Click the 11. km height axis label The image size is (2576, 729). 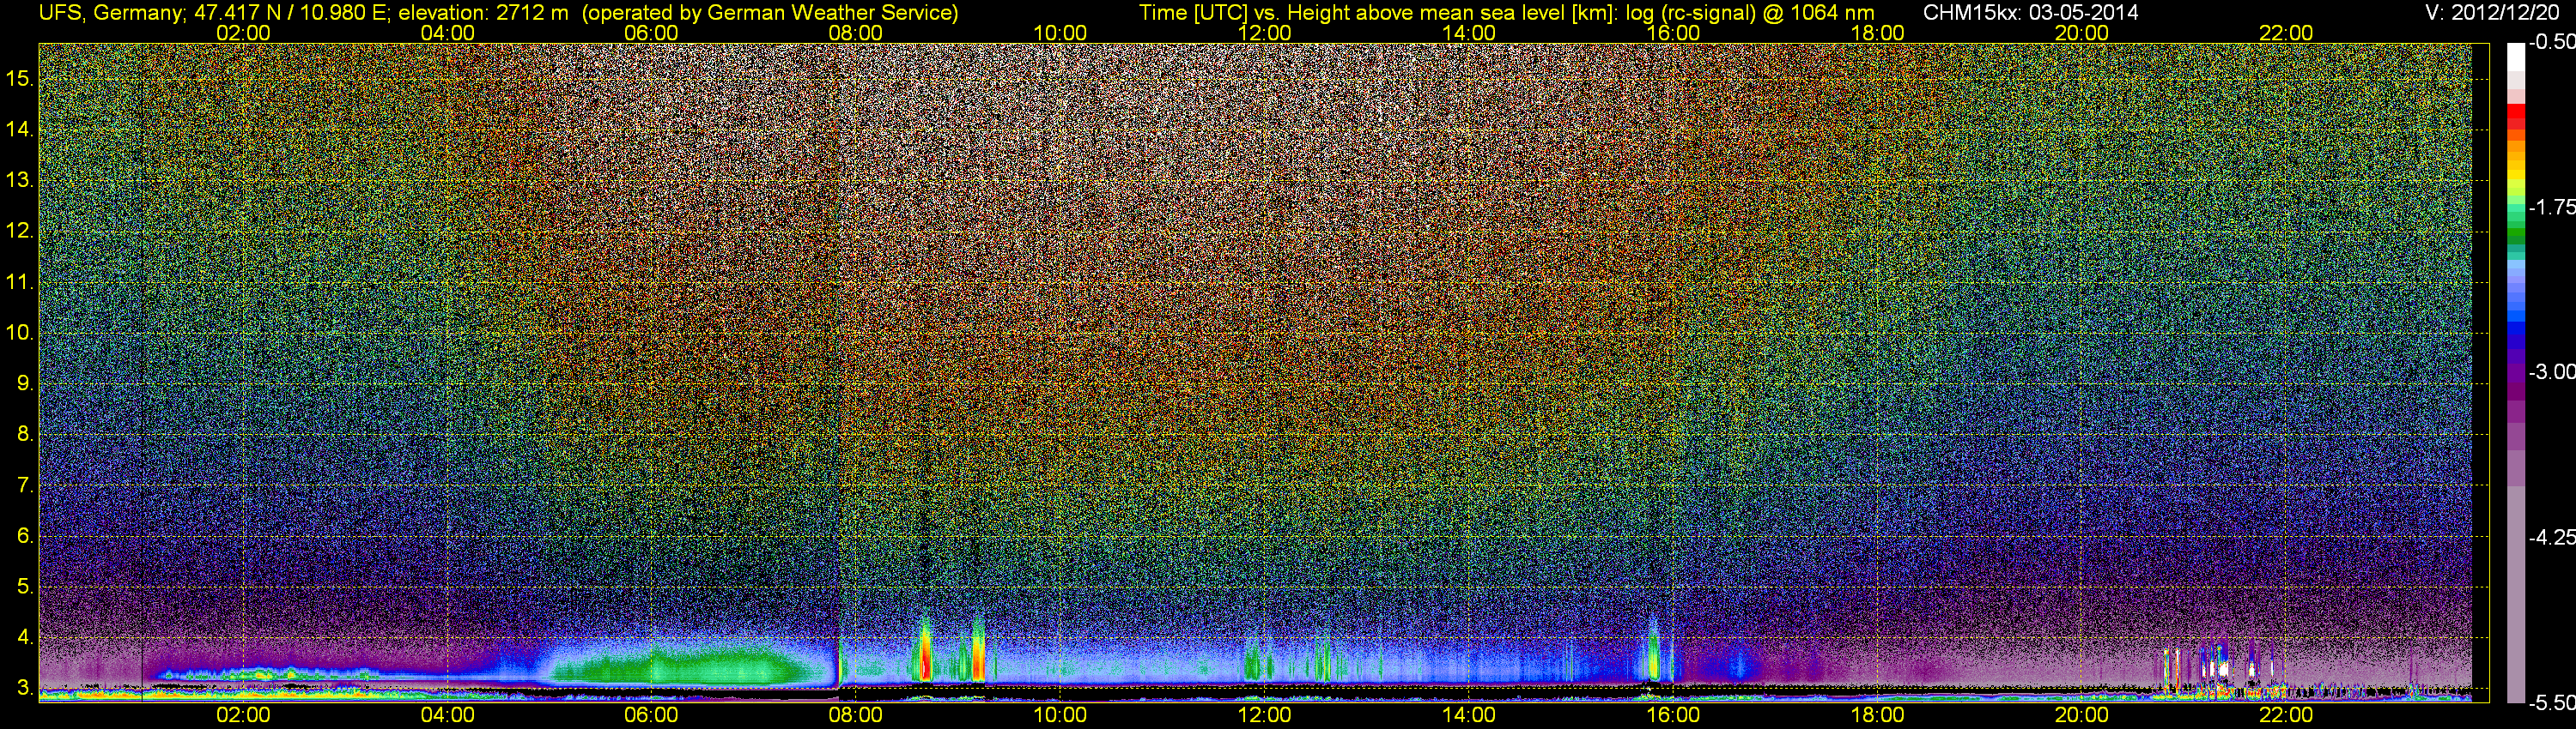(20, 281)
